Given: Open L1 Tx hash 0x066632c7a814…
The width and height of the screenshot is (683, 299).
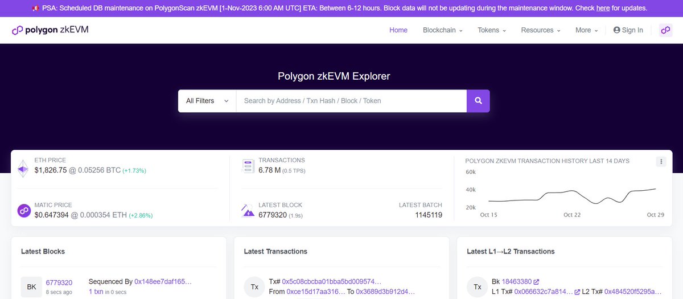Looking at the screenshot, I should click(x=543, y=292).
